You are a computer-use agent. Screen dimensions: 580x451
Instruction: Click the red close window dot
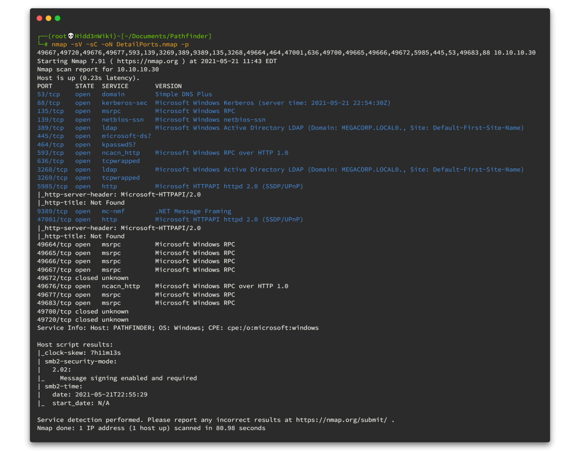40,19
